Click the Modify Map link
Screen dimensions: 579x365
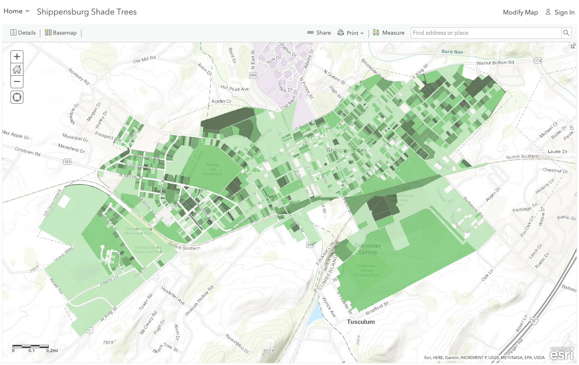coord(520,12)
